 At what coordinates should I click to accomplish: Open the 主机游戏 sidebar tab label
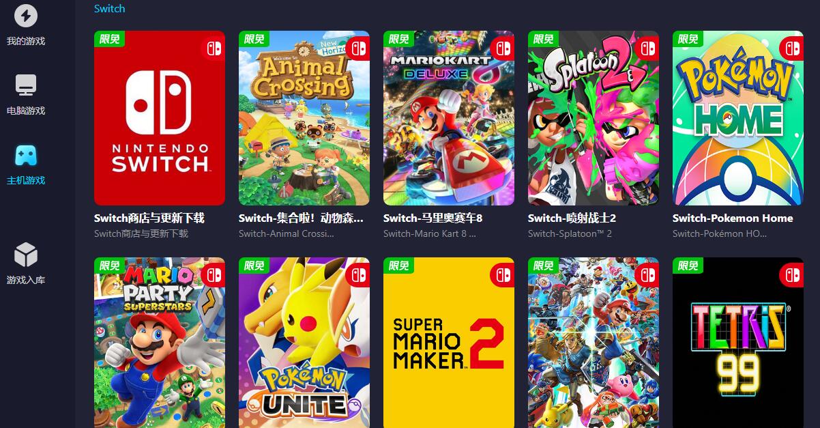point(26,180)
